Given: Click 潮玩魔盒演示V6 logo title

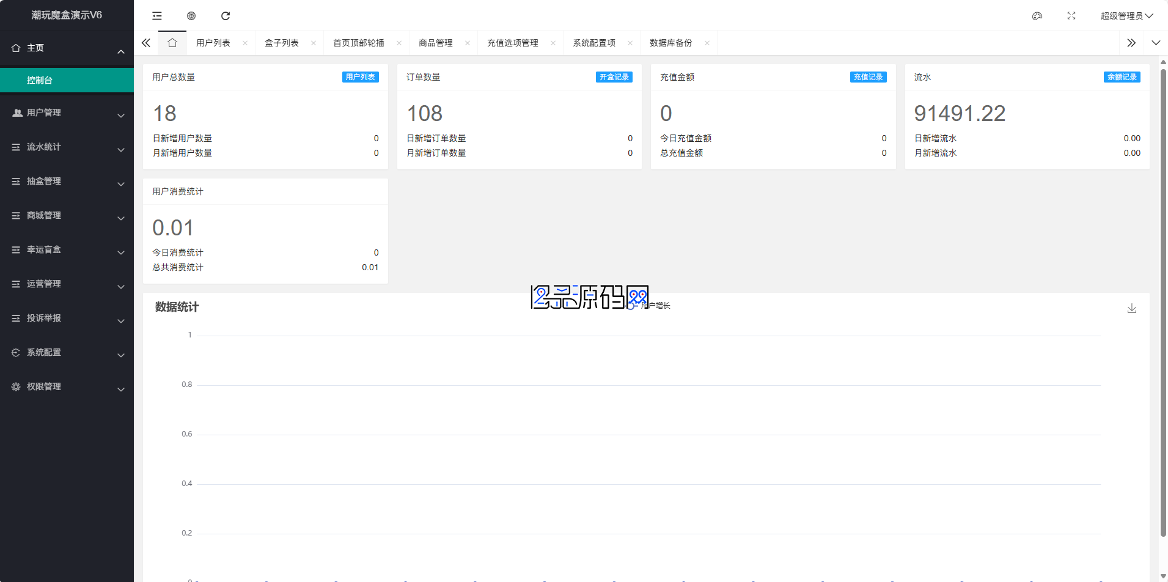Looking at the screenshot, I should point(67,15).
